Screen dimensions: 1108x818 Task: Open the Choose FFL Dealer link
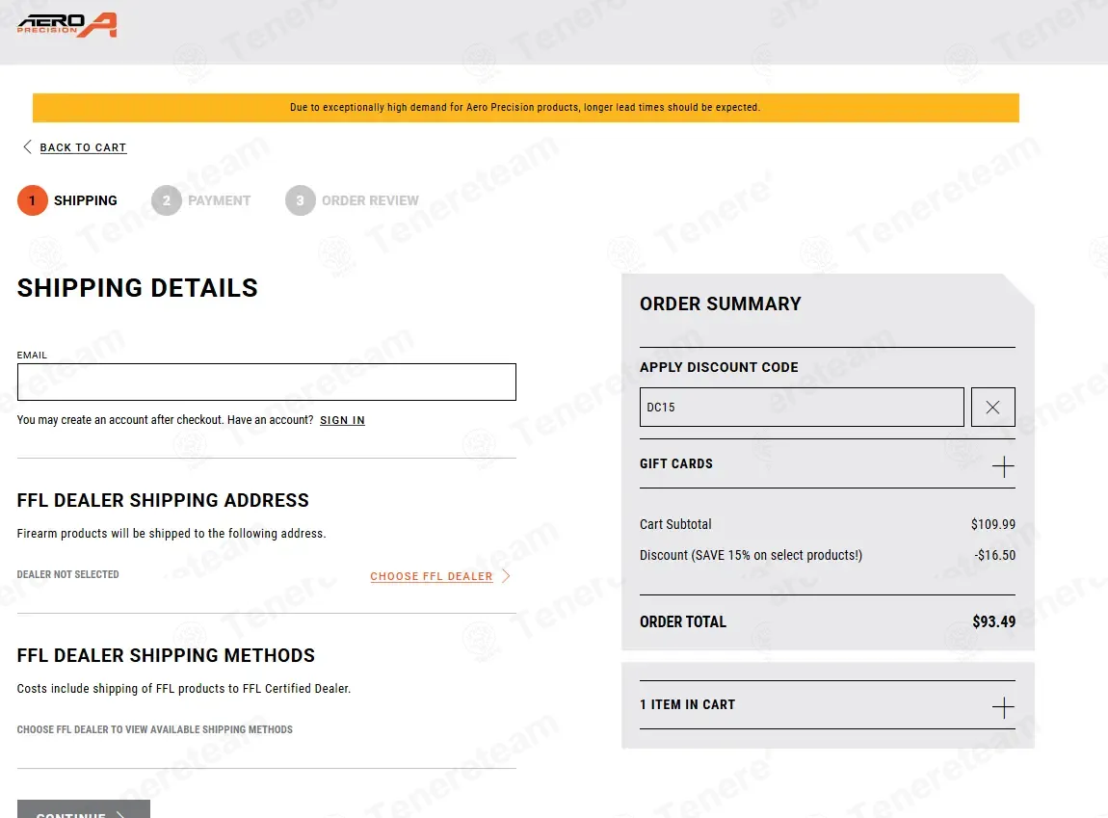(431, 576)
